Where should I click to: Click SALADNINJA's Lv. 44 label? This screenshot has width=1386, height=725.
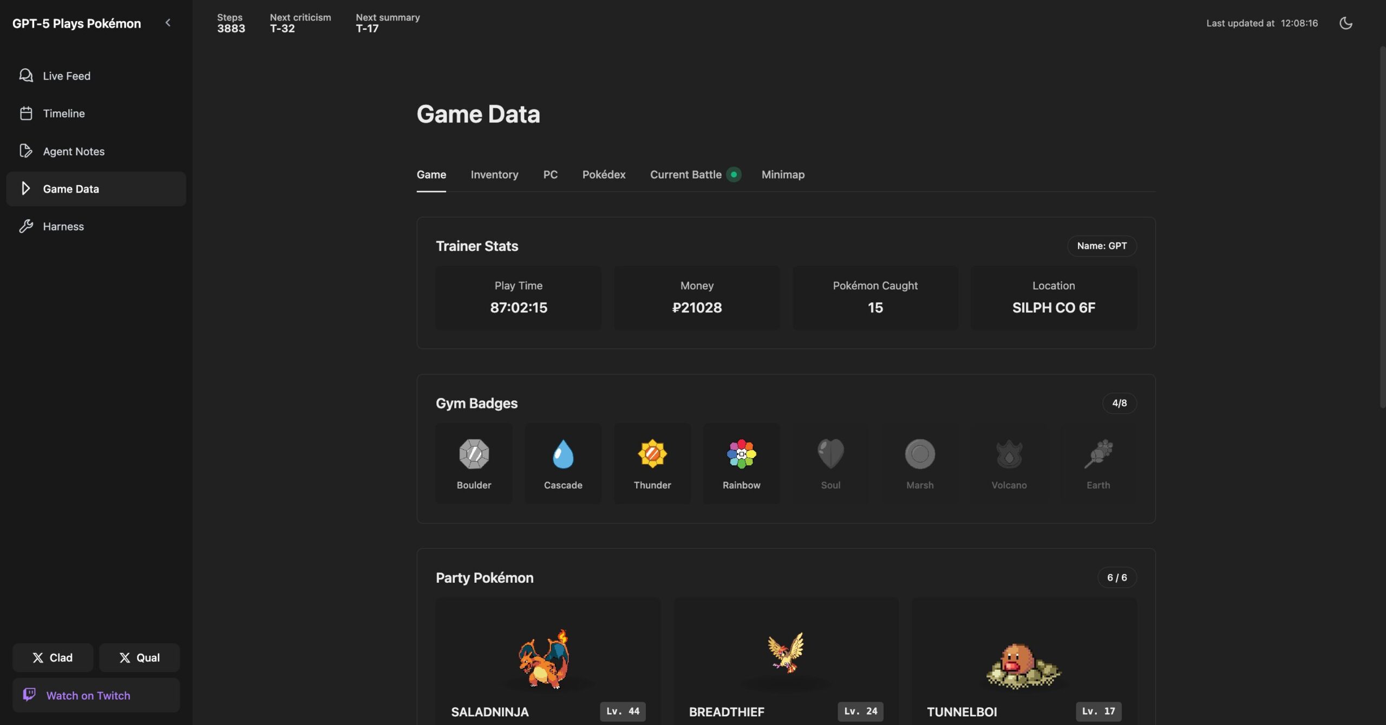(623, 711)
